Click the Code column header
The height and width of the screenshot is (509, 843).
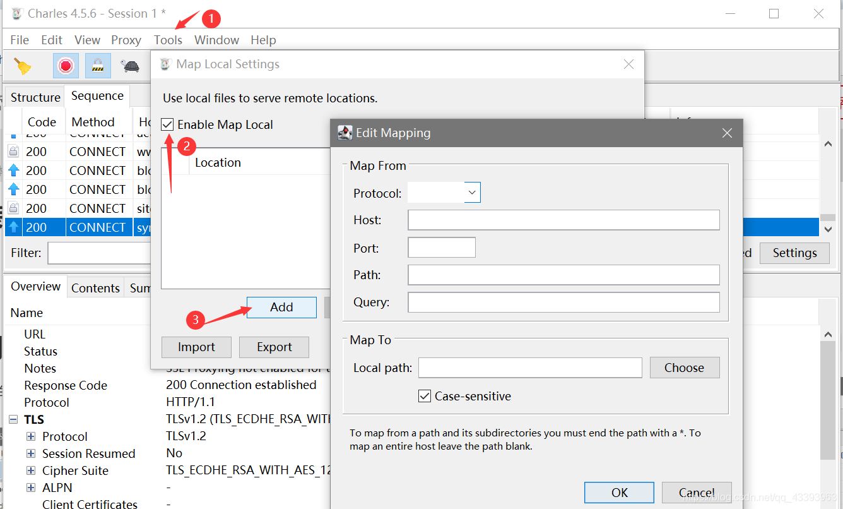42,122
